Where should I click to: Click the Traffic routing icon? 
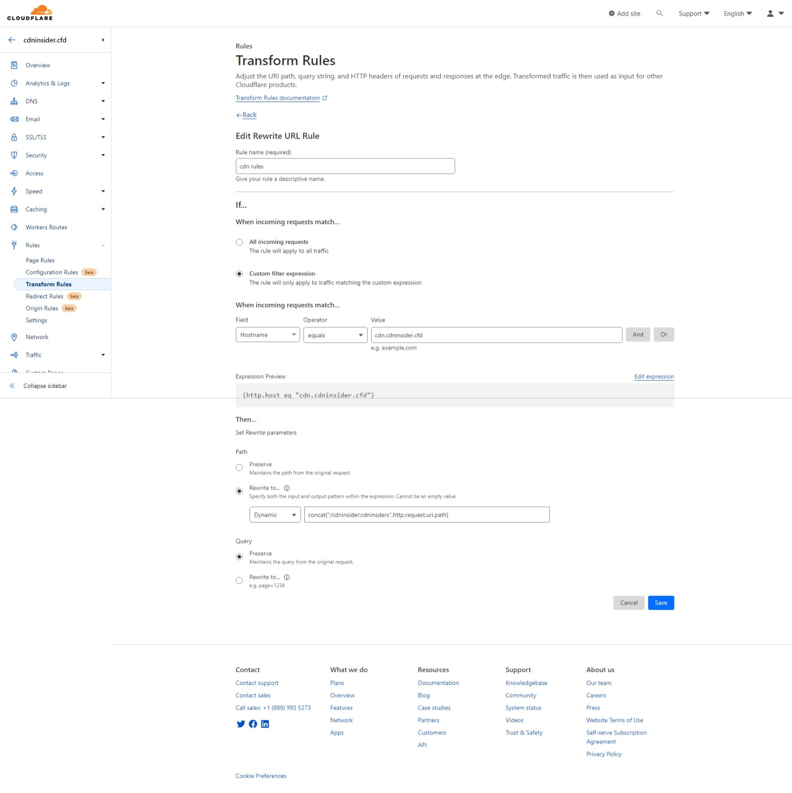coord(14,355)
